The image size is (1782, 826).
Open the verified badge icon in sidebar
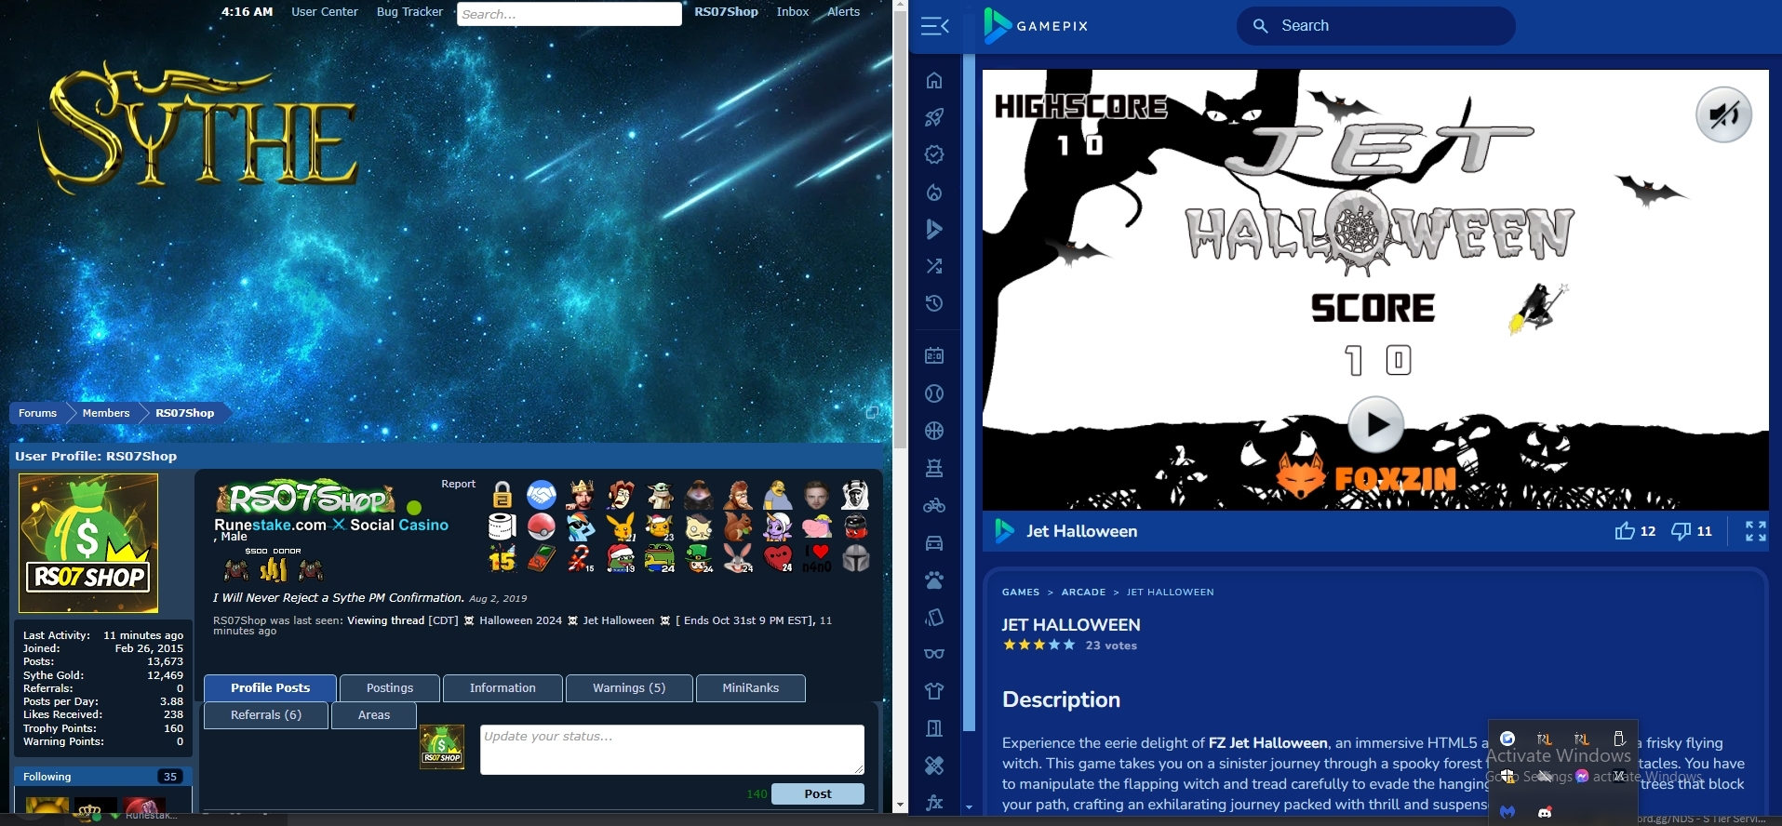[x=934, y=154]
